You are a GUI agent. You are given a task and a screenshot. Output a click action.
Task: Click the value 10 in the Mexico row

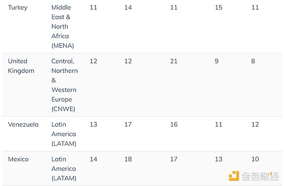coord(255,159)
